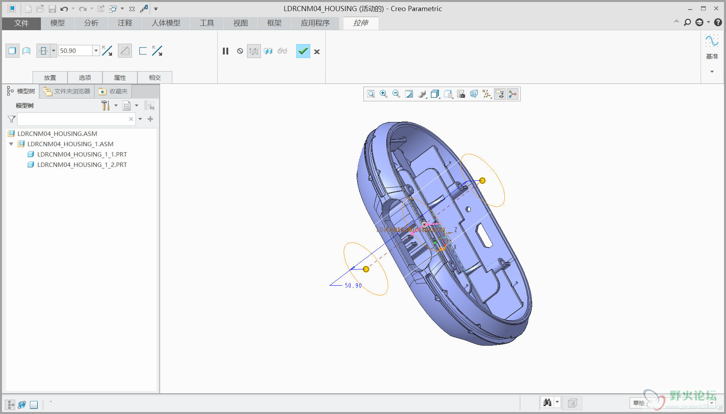Click the binoculars find icon in status bar
The height and width of the screenshot is (414, 726).
[547, 403]
